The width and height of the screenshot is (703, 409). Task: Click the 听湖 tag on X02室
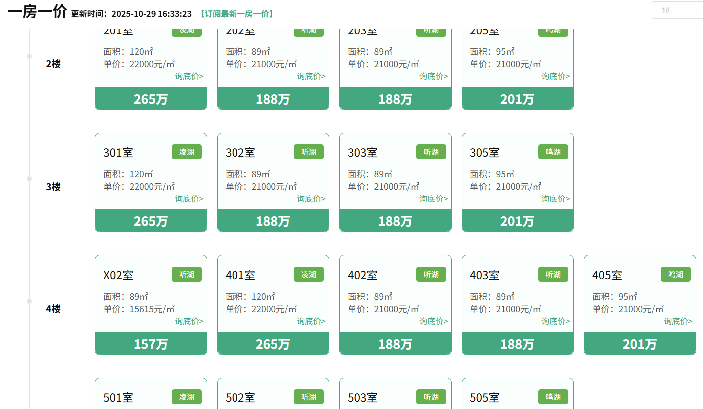pyautogui.click(x=187, y=274)
